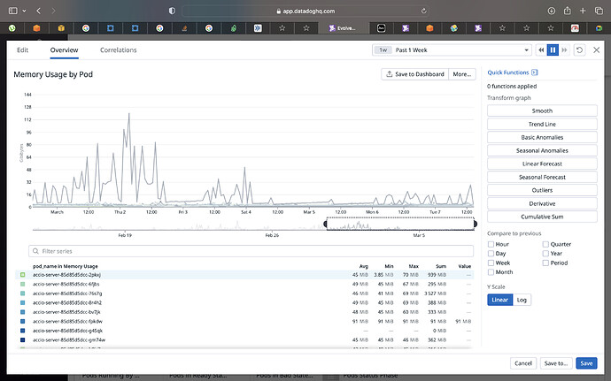This screenshot has height=381, width=611.
Task: Switch Y Scale to Log
Action: pyautogui.click(x=522, y=300)
